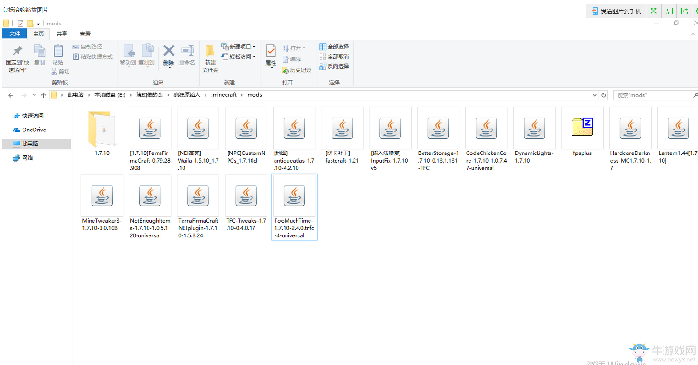Select the HardcoreDarkness-MC1.7.10 jar file
The width and height of the screenshot is (698, 365).
630,139
